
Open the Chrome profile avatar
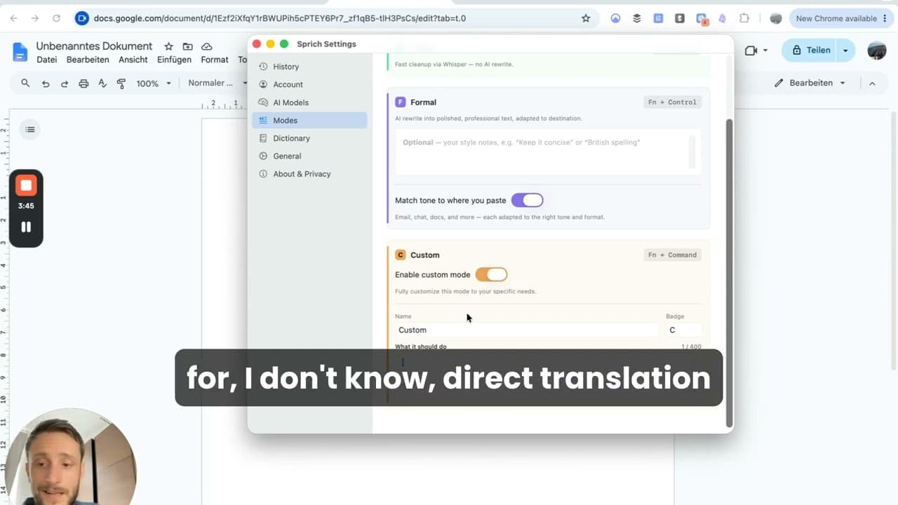775,18
